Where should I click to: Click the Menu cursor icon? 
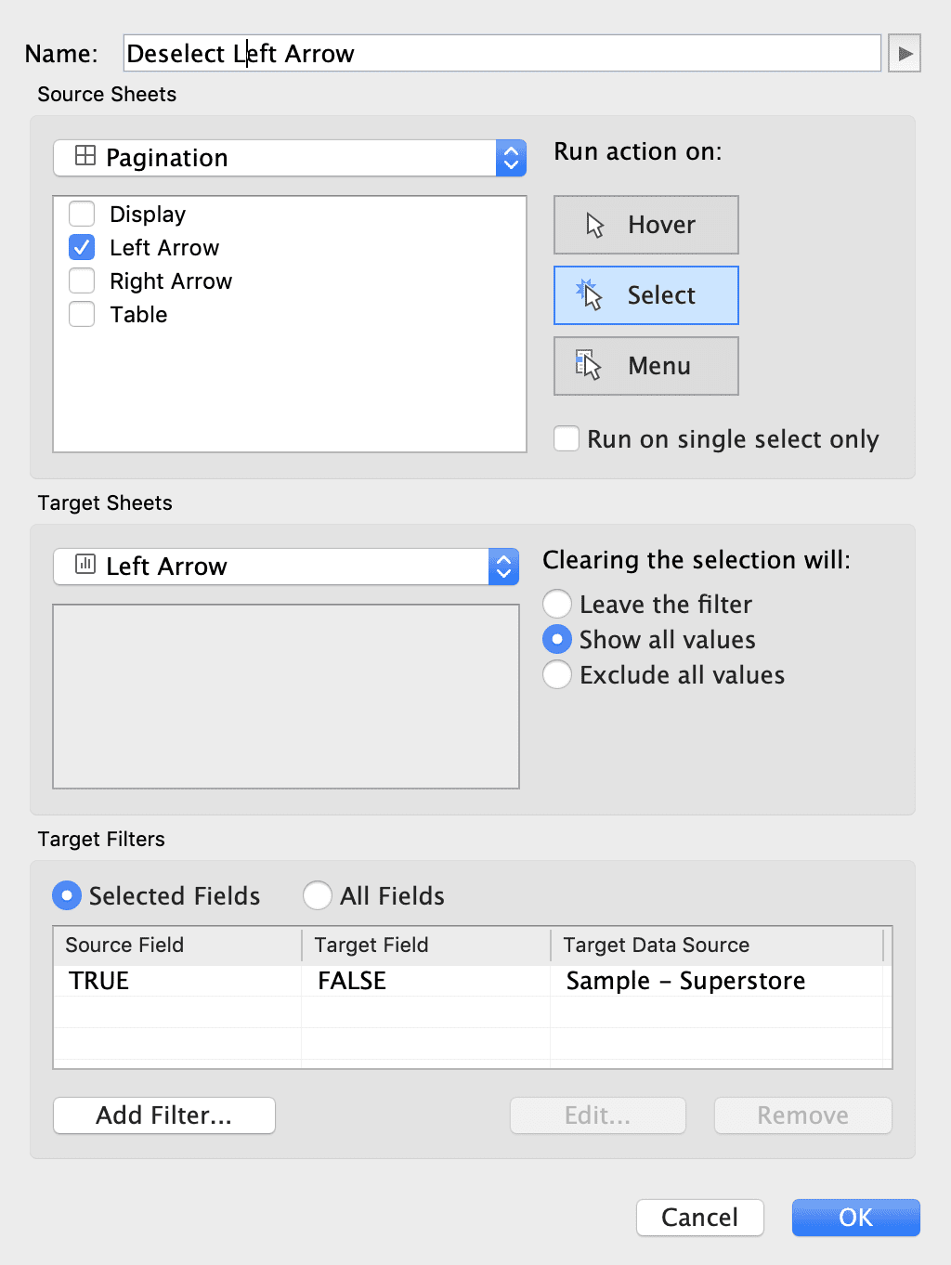(587, 366)
